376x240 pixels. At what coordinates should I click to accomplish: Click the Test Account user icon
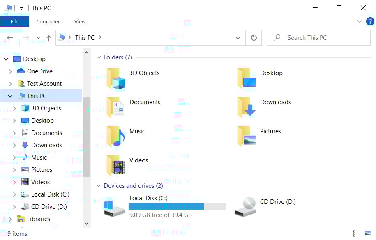(x=21, y=84)
